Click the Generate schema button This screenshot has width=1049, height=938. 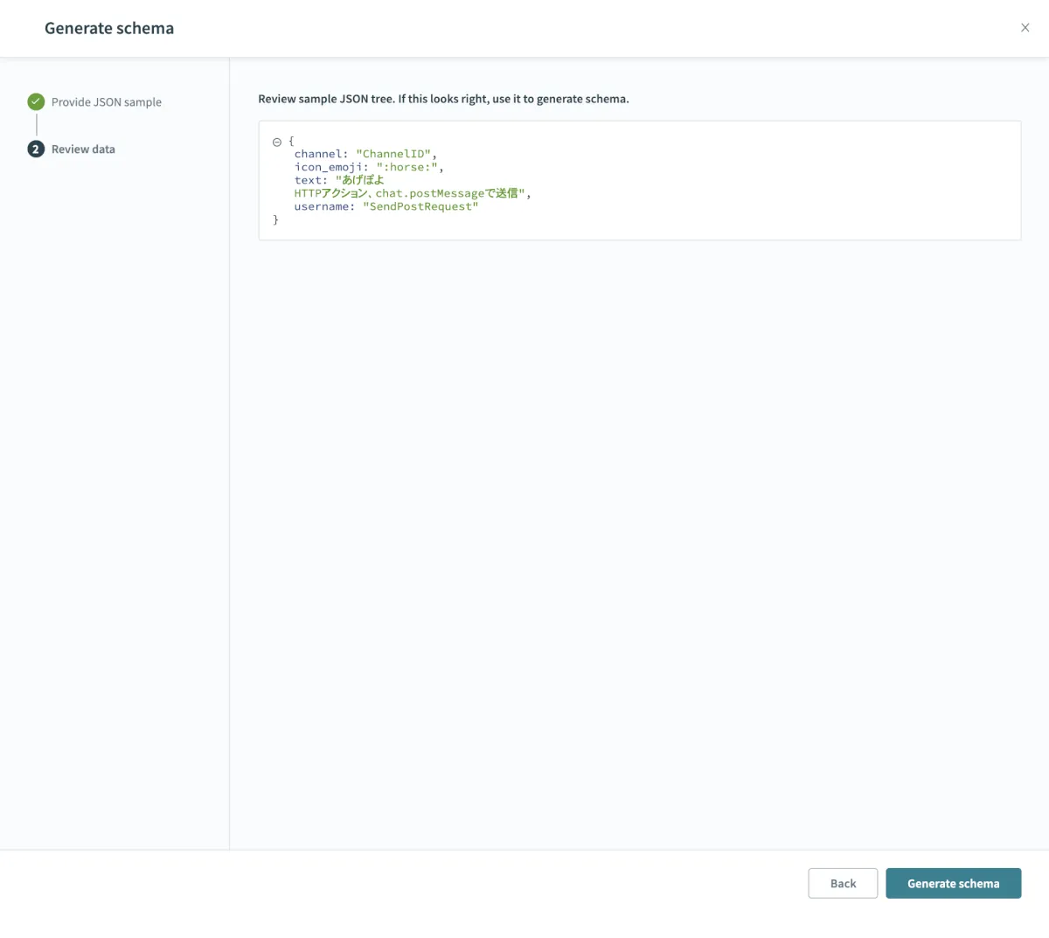953,883
